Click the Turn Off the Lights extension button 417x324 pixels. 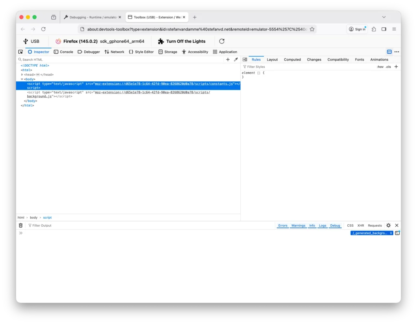coord(182,41)
